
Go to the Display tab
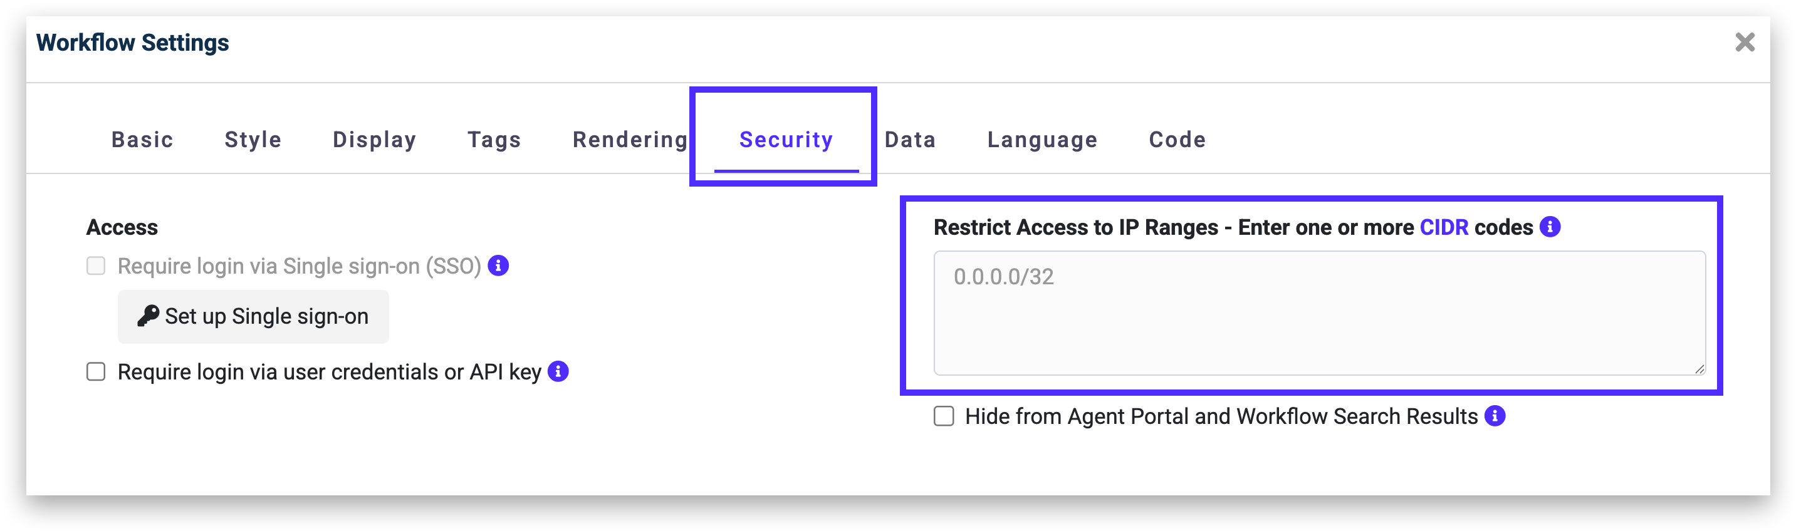374,140
